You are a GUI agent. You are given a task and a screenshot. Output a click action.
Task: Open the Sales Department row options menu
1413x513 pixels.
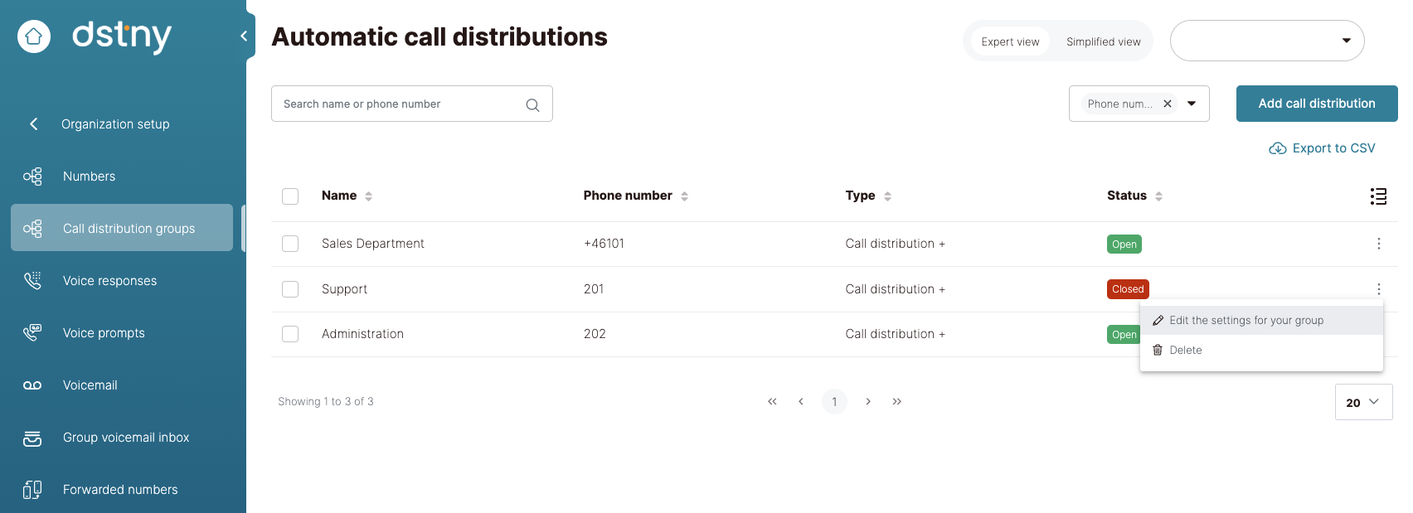pyautogui.click(x=1378, y=244)
